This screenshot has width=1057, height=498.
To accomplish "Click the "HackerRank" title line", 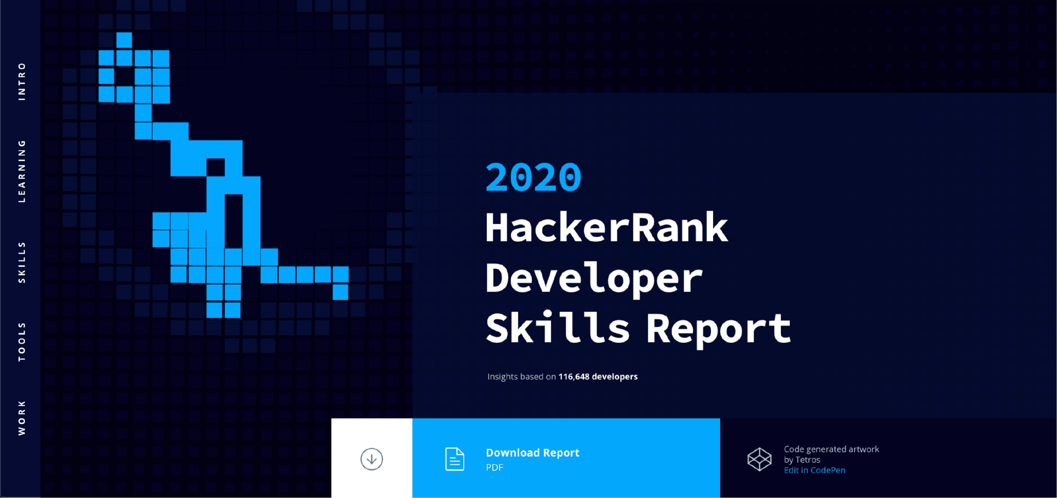I will [607, 227].
